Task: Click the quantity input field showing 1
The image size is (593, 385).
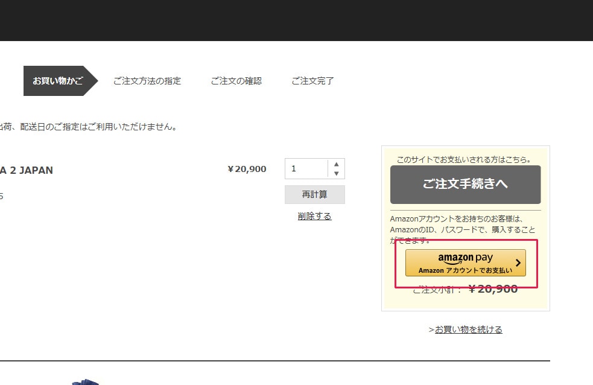Action: pyautogui.click(x=306, y=169)
